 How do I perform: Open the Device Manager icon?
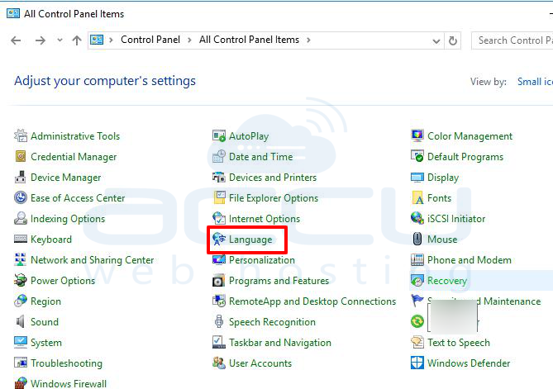(21, 177)
